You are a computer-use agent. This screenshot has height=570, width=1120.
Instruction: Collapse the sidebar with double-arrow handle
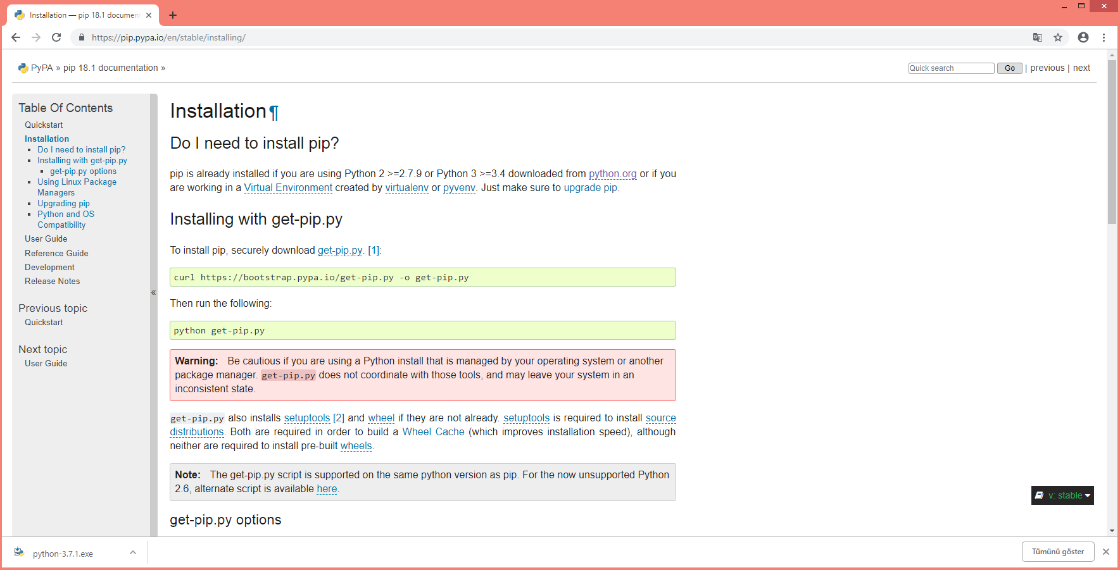tap(153, 292)
